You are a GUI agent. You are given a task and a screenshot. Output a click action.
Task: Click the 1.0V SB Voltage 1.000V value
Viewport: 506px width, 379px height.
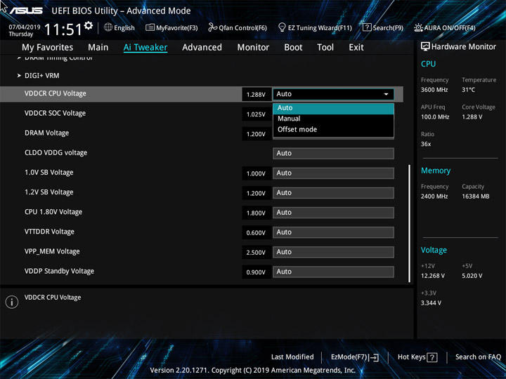click(x=256, y=174)
